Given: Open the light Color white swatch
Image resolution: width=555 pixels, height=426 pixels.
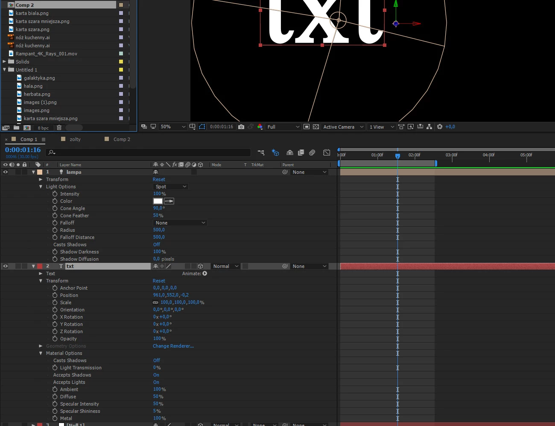Looking at the screenshot, I should click(158, 201).
